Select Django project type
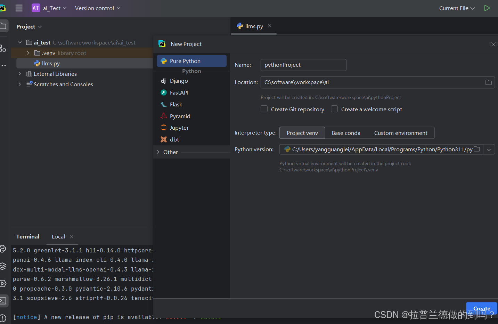This screenshot has width=498, height=324. (x=191, y=81)
